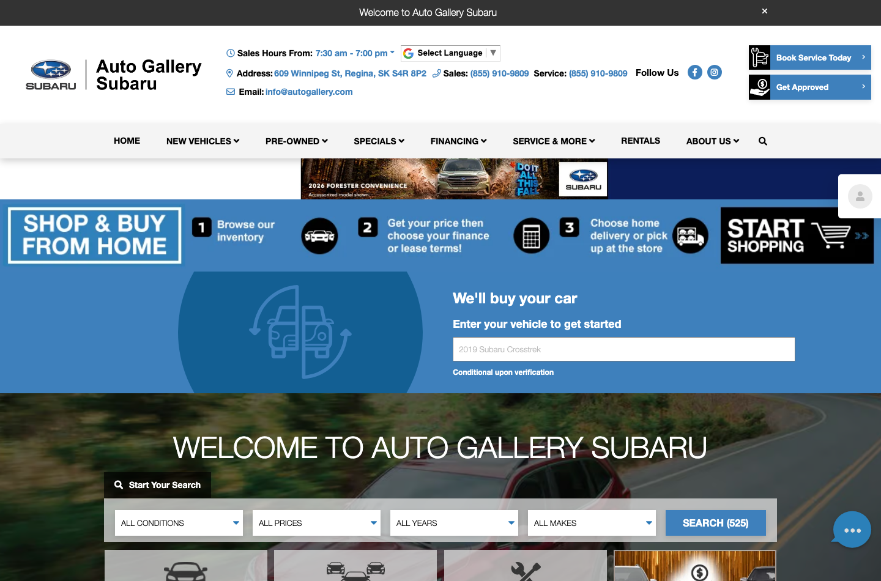Click the search magnifier in the navigation bar
The image size is (881, 581).
pyautogui.click(x=763, y=141)
